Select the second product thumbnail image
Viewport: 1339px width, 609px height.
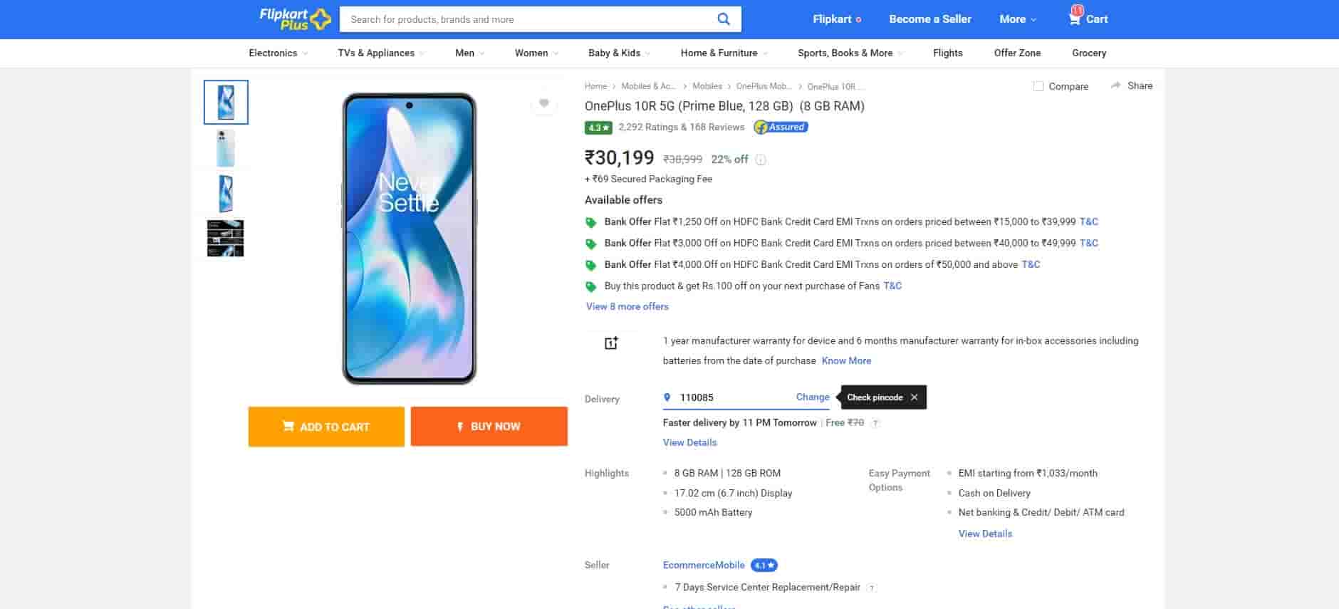[x=226, y=148]
